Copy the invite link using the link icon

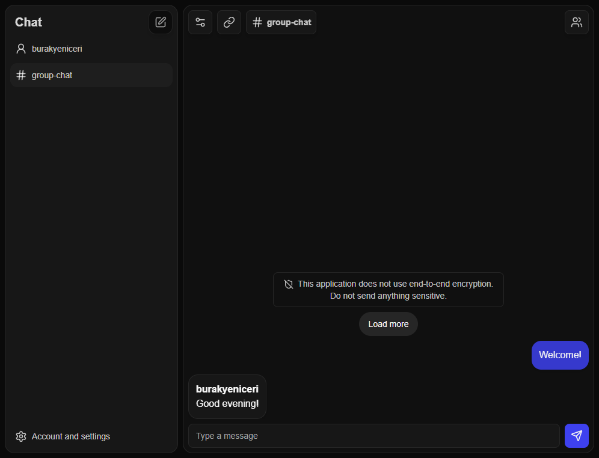[x=229, y=22]
